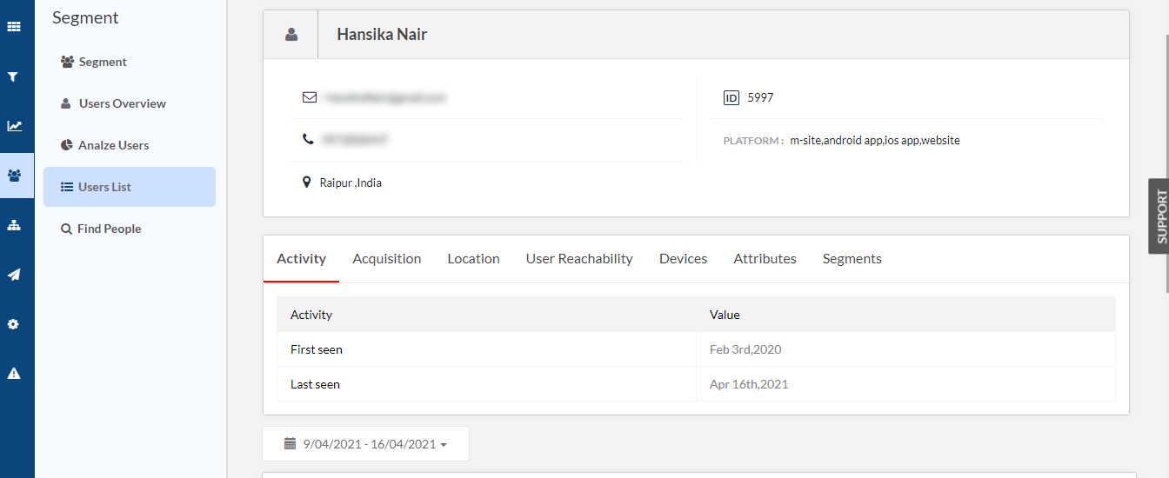Viewport: 1169px width, 478px height.
Task: Open the grid dashboard icon in sidebar
Action: (14, 27)
